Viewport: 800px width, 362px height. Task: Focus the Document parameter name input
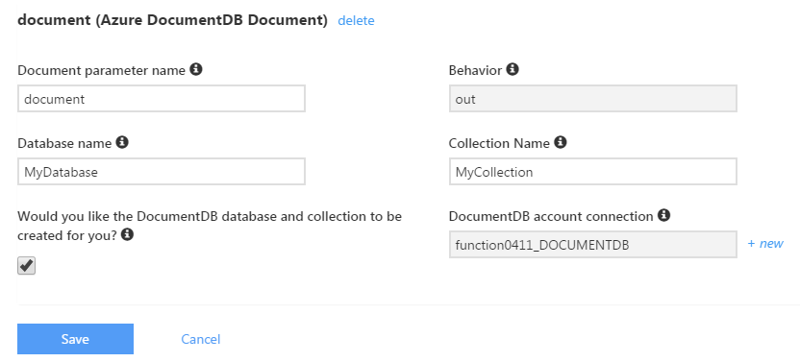162,99
